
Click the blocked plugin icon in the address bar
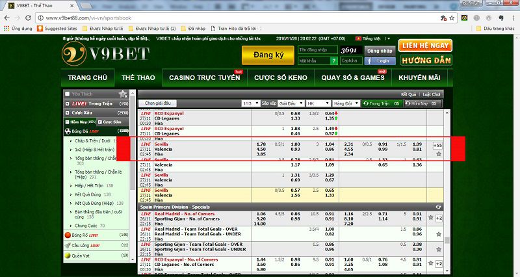pos(443,18)
